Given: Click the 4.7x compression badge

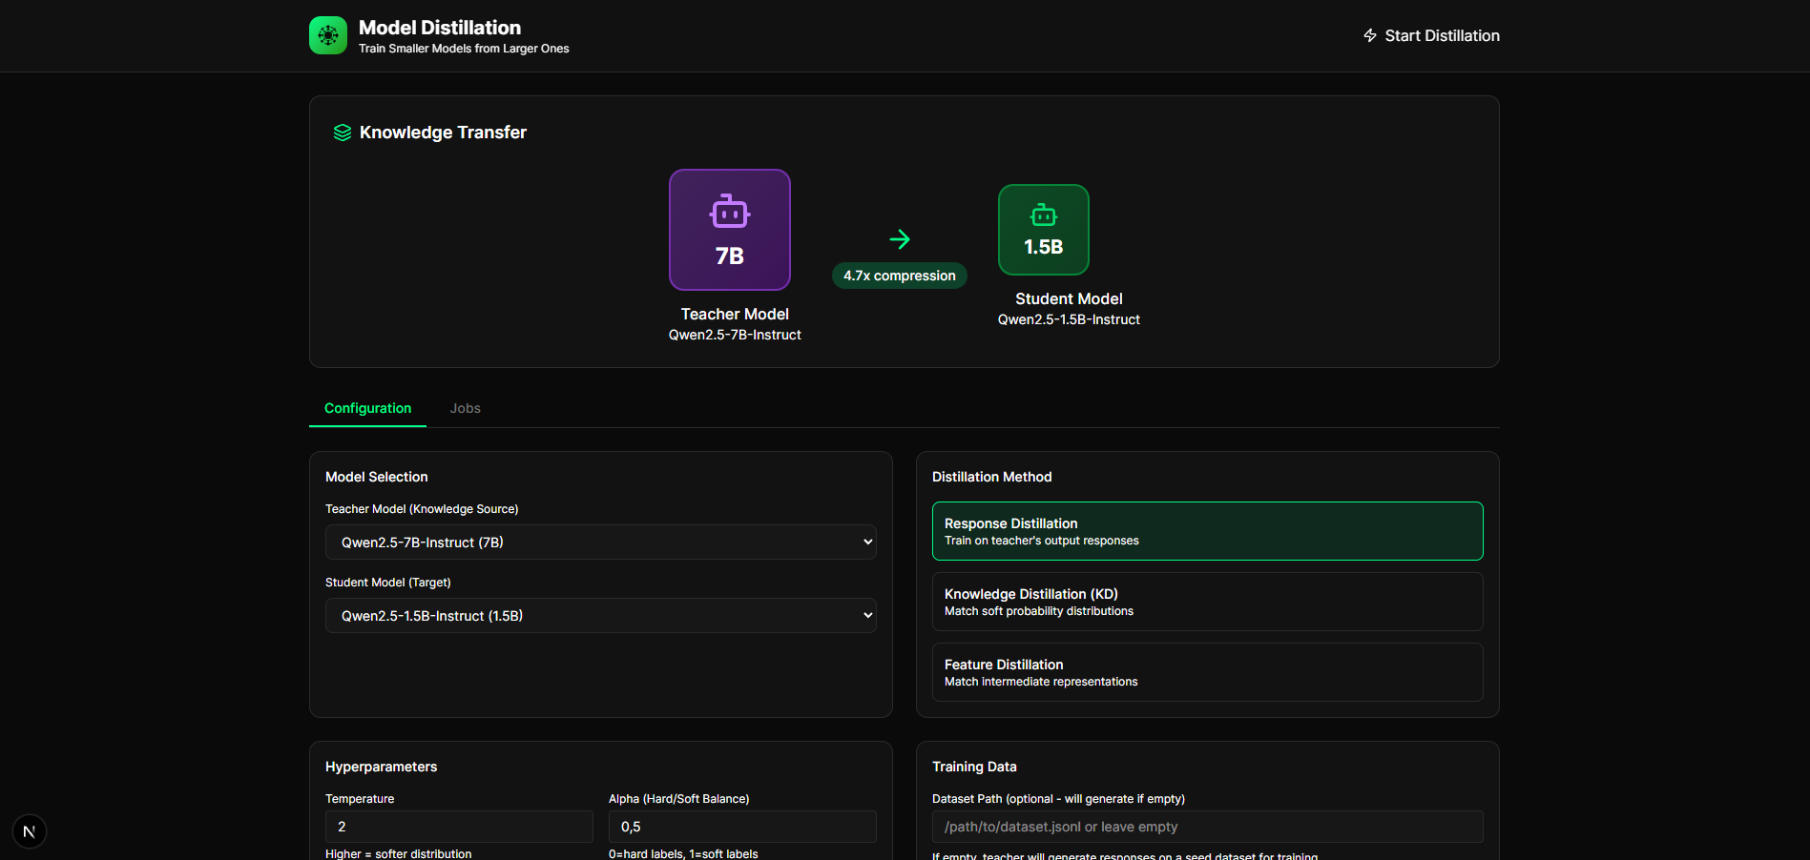Looking at the screenshot, I should point(900,276).
